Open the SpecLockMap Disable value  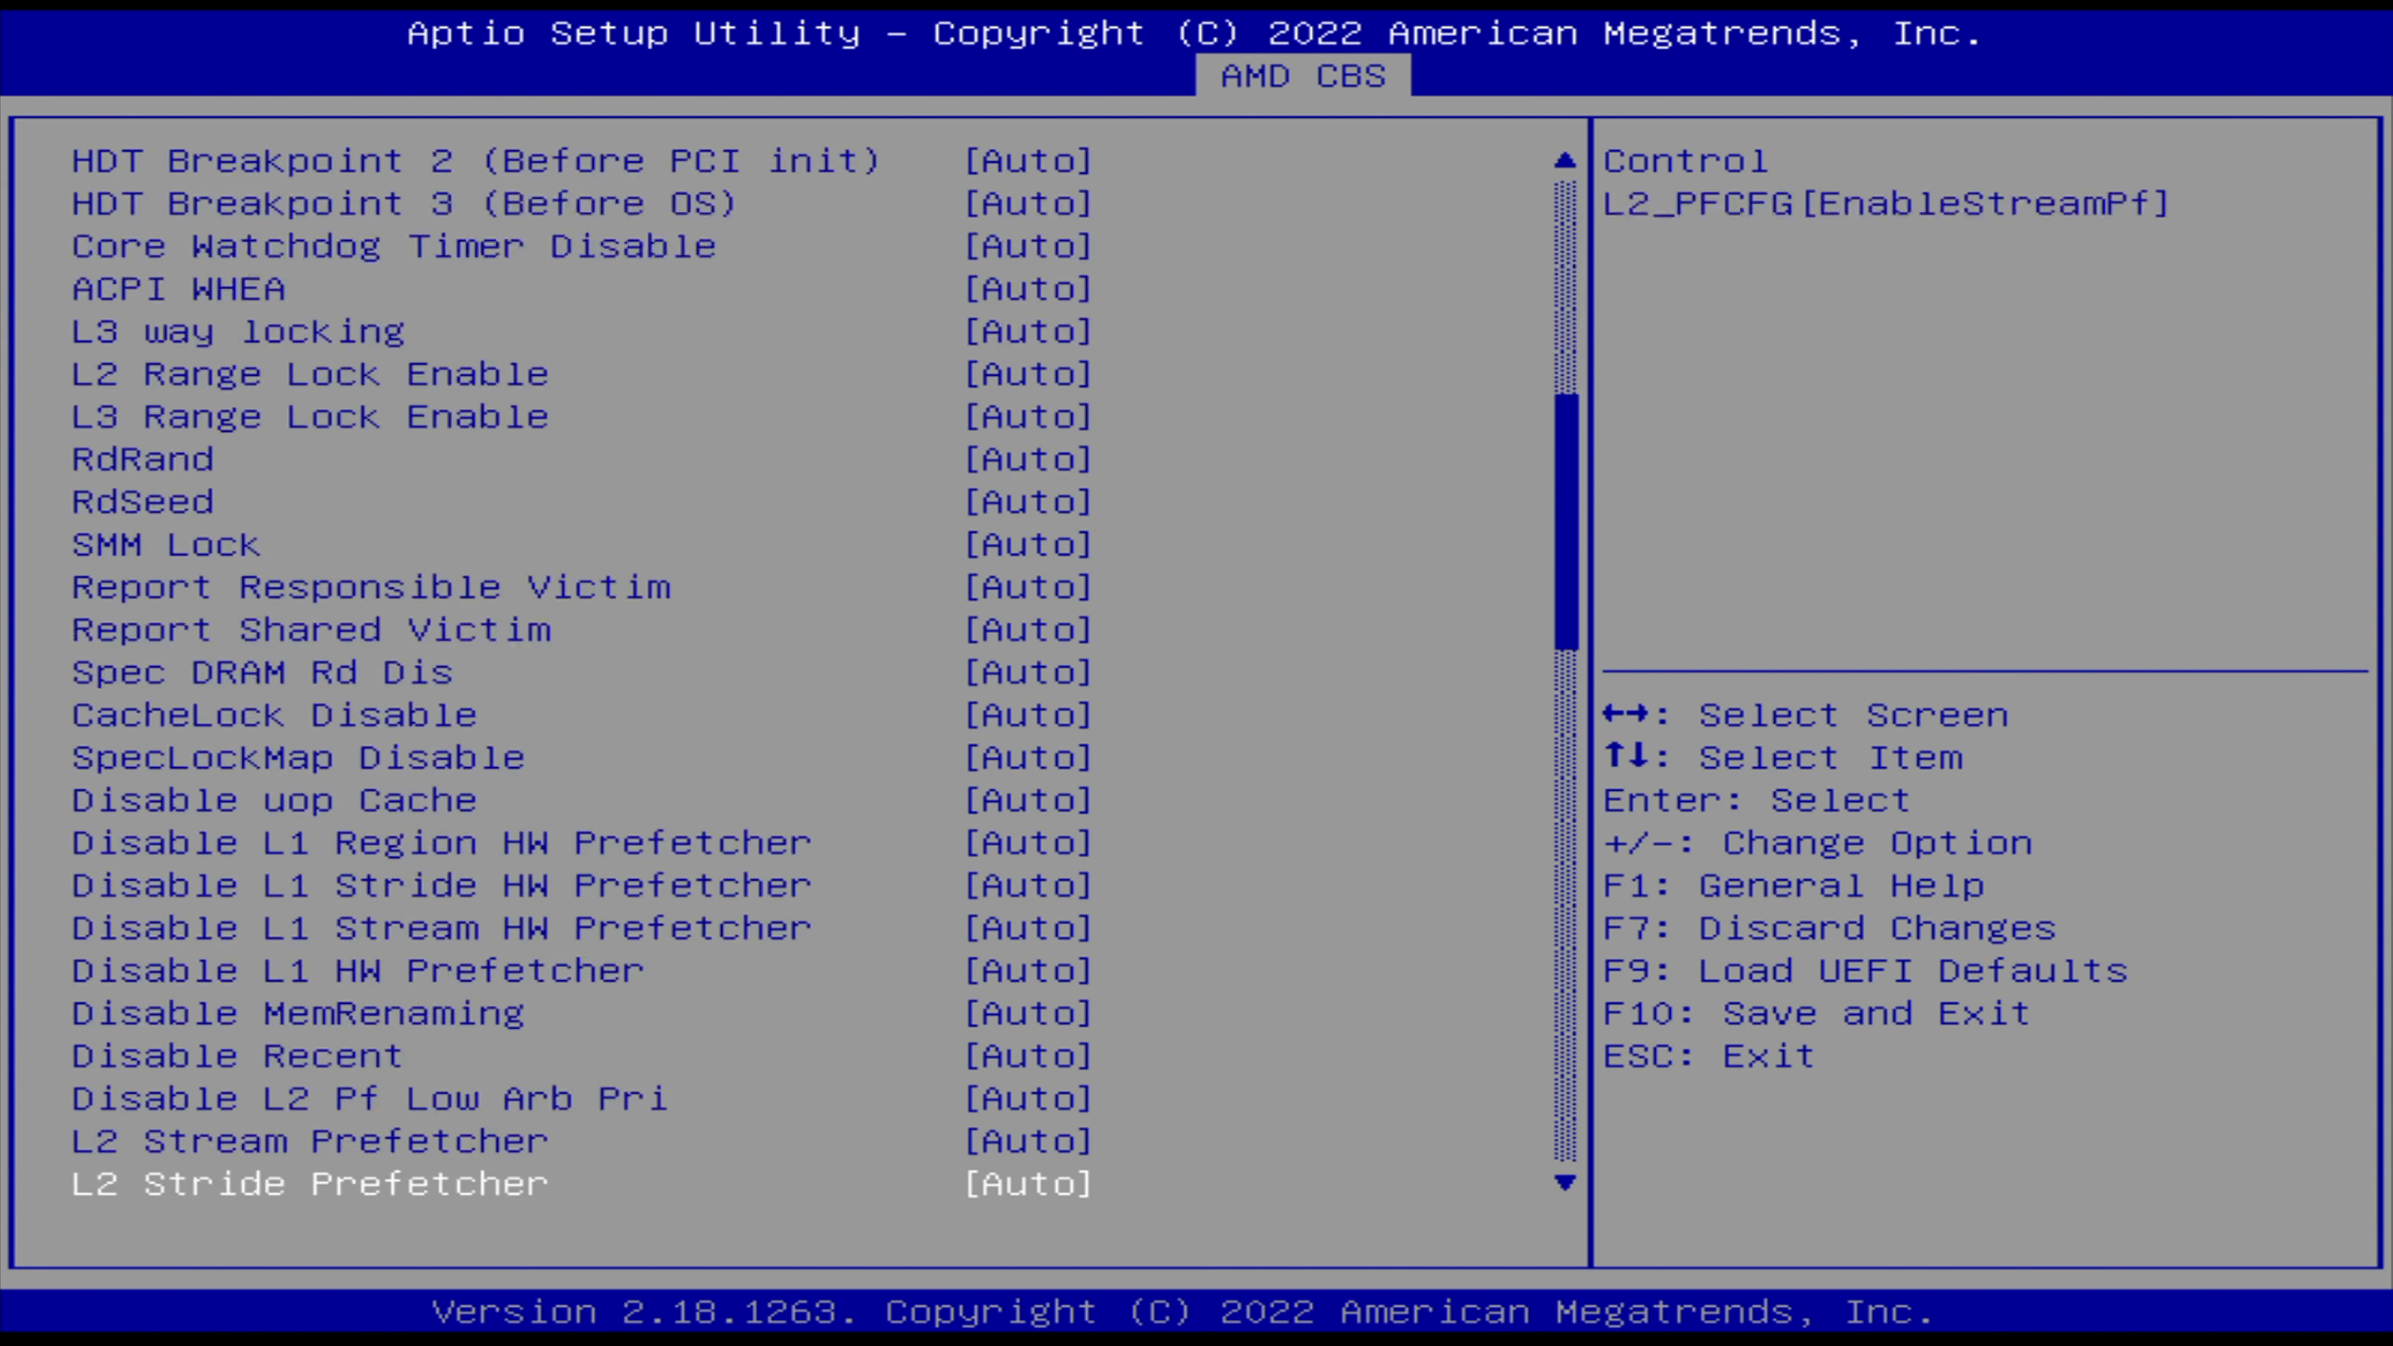(1028, 758)
